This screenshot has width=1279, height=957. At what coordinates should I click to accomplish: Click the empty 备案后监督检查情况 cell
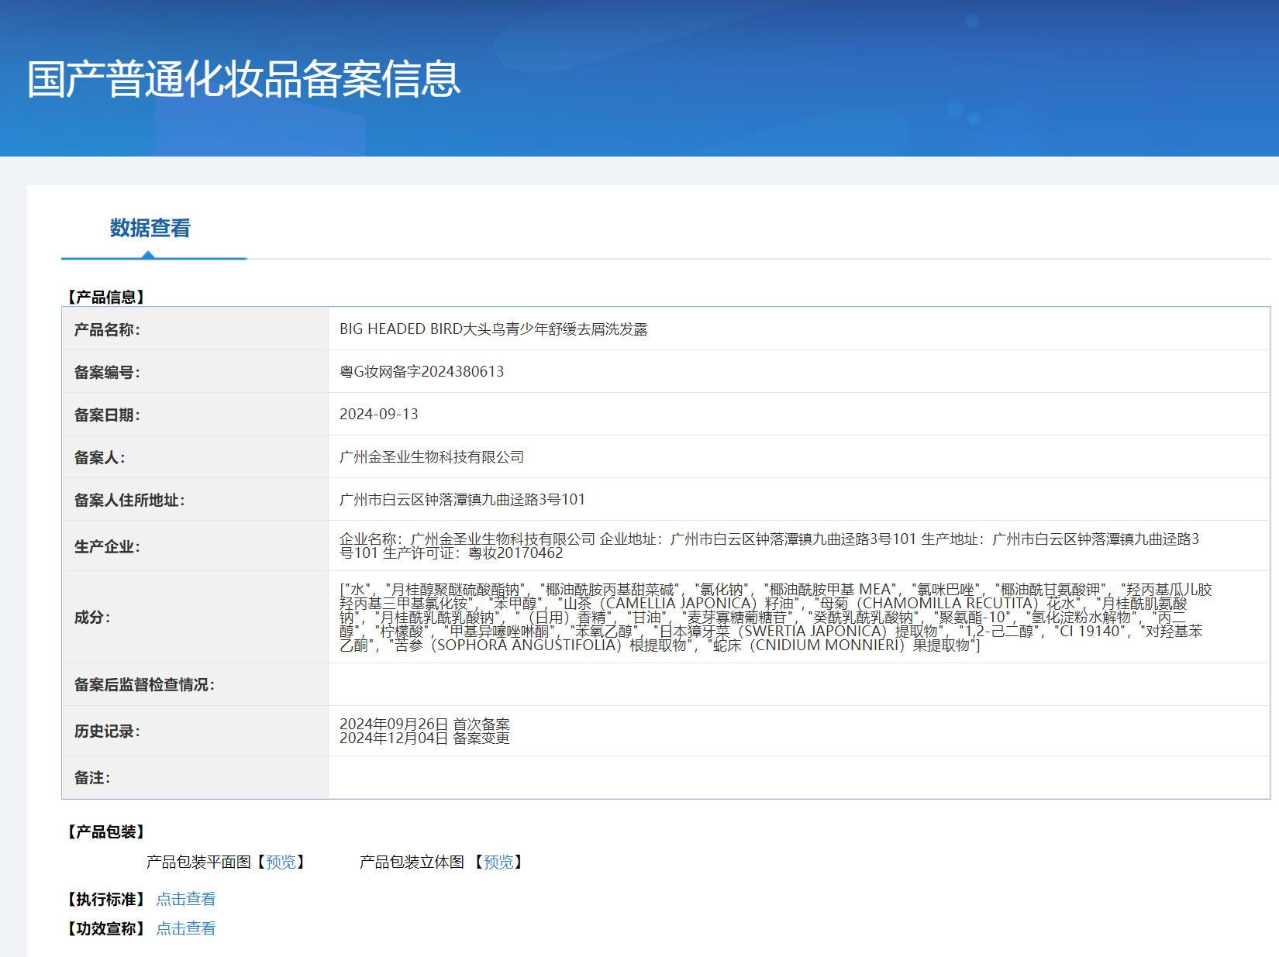[798, 684]
